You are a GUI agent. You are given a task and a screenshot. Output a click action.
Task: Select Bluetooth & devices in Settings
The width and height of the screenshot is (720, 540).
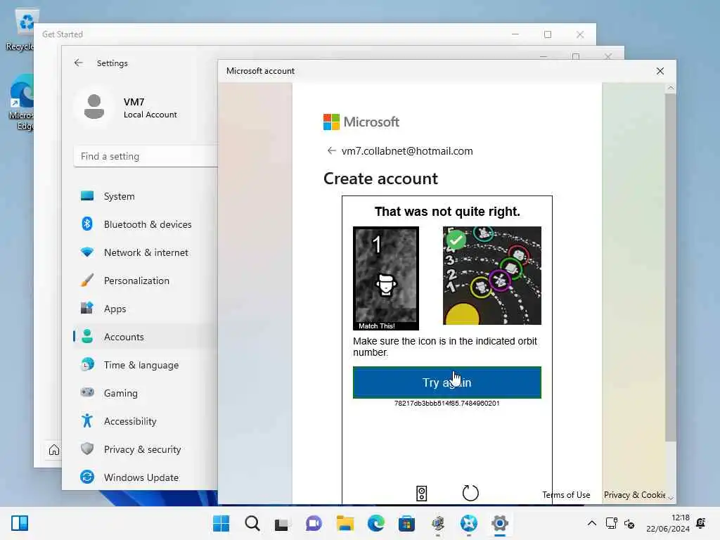pyautogui.click(x=148, y=224)
